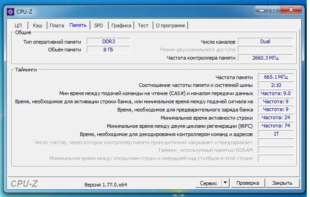Go to the SPD tab

coord(99,25)
